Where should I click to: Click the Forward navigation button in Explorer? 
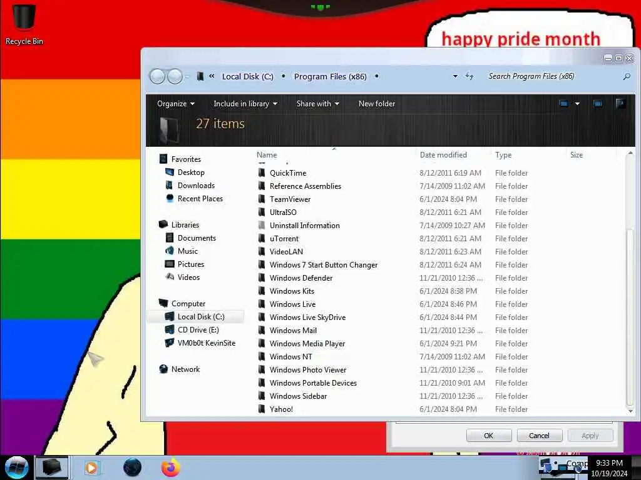pos(175,76)
